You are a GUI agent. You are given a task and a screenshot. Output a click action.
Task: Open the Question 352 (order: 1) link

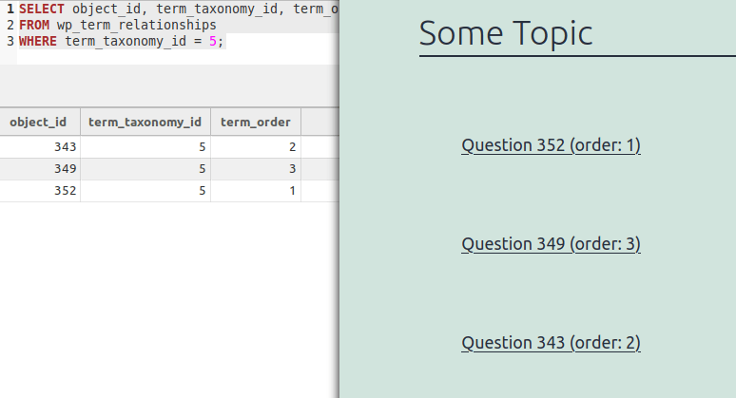point(551,145)
